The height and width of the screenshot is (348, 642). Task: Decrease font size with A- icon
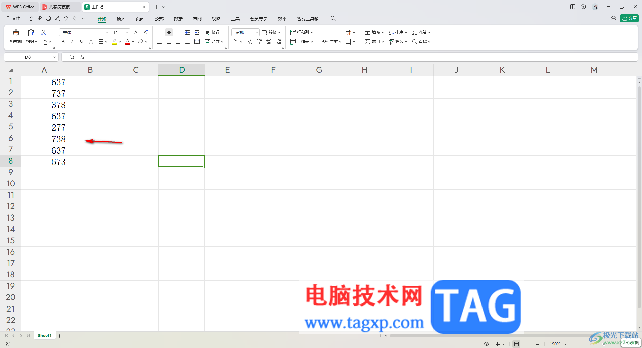146,32
